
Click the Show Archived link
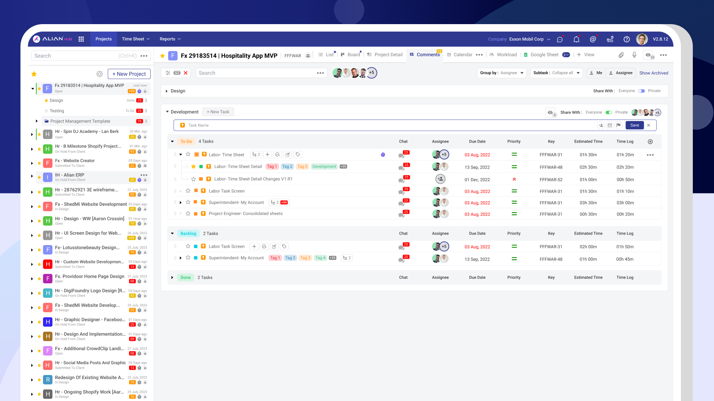[653, 73]
